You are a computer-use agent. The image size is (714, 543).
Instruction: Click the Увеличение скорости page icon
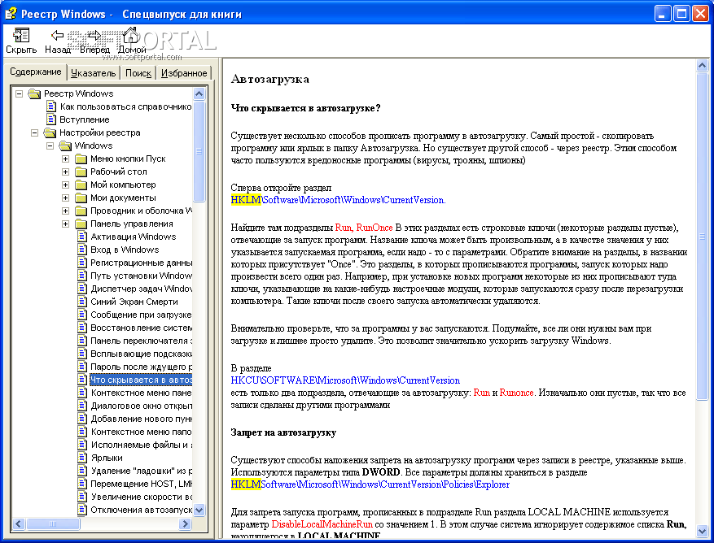click(x=82, y=497)
